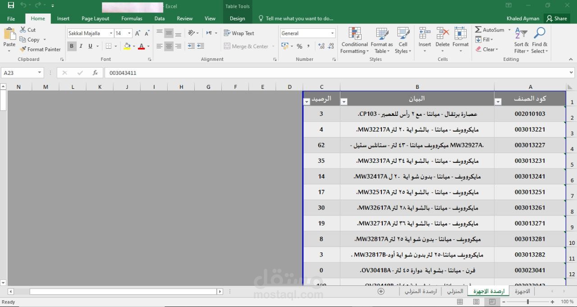The image size is (577, 307).
Task: Click cell with code 003013227
Action: click(x=530, y=145)
